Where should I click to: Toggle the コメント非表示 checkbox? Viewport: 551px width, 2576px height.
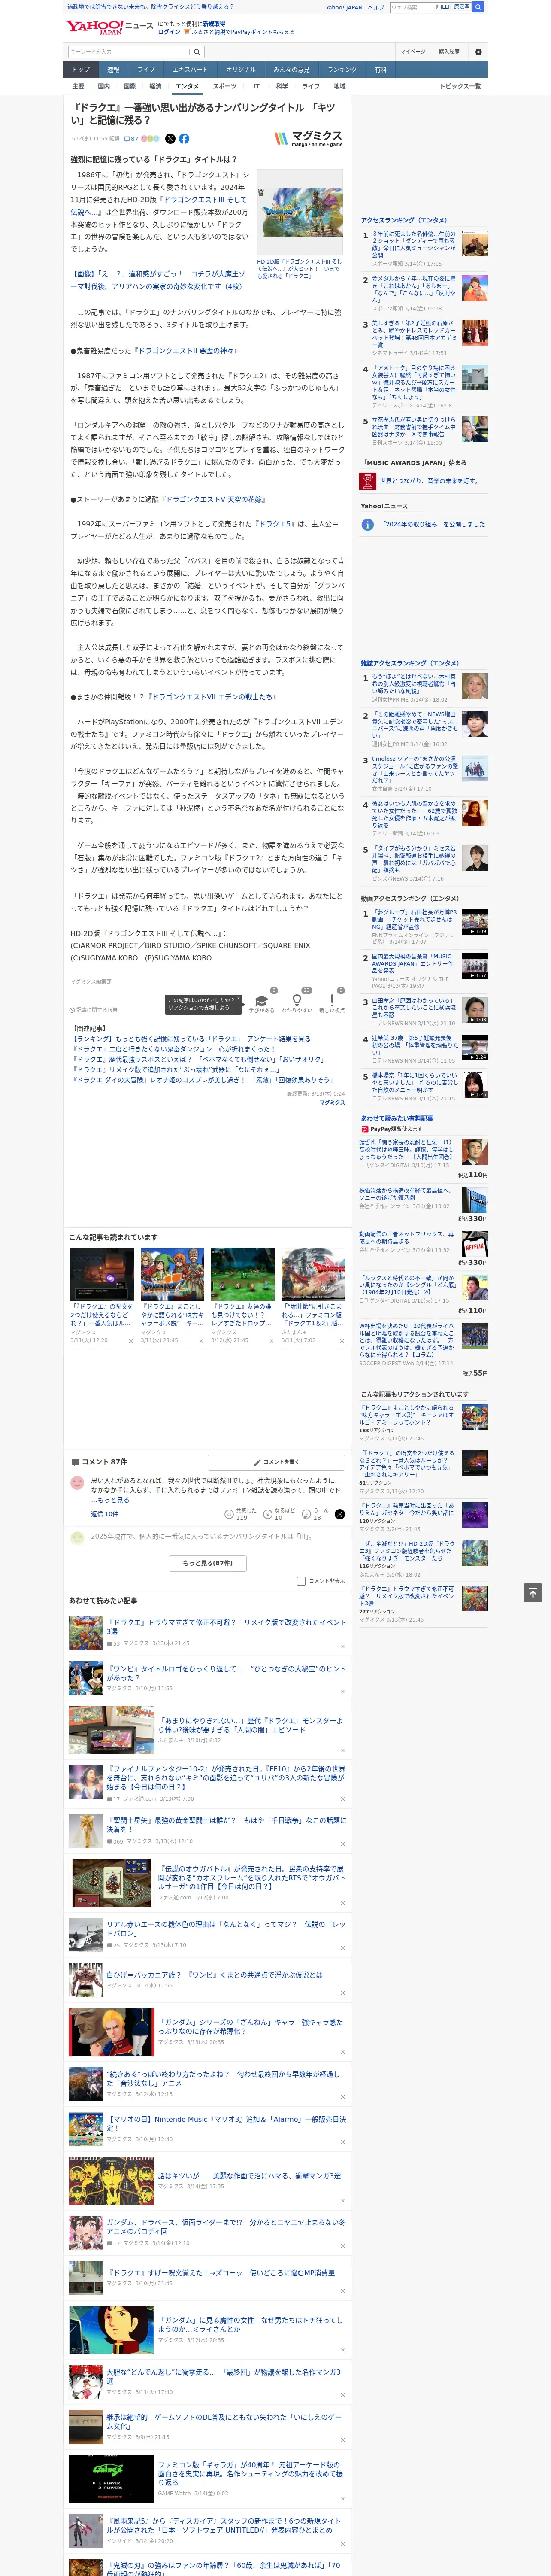tap(301, 1581)
